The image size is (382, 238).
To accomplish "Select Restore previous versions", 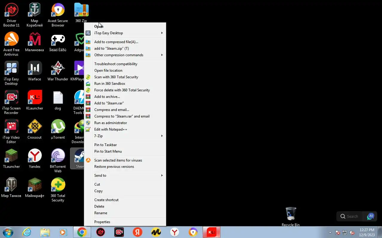I will (125, 167).
